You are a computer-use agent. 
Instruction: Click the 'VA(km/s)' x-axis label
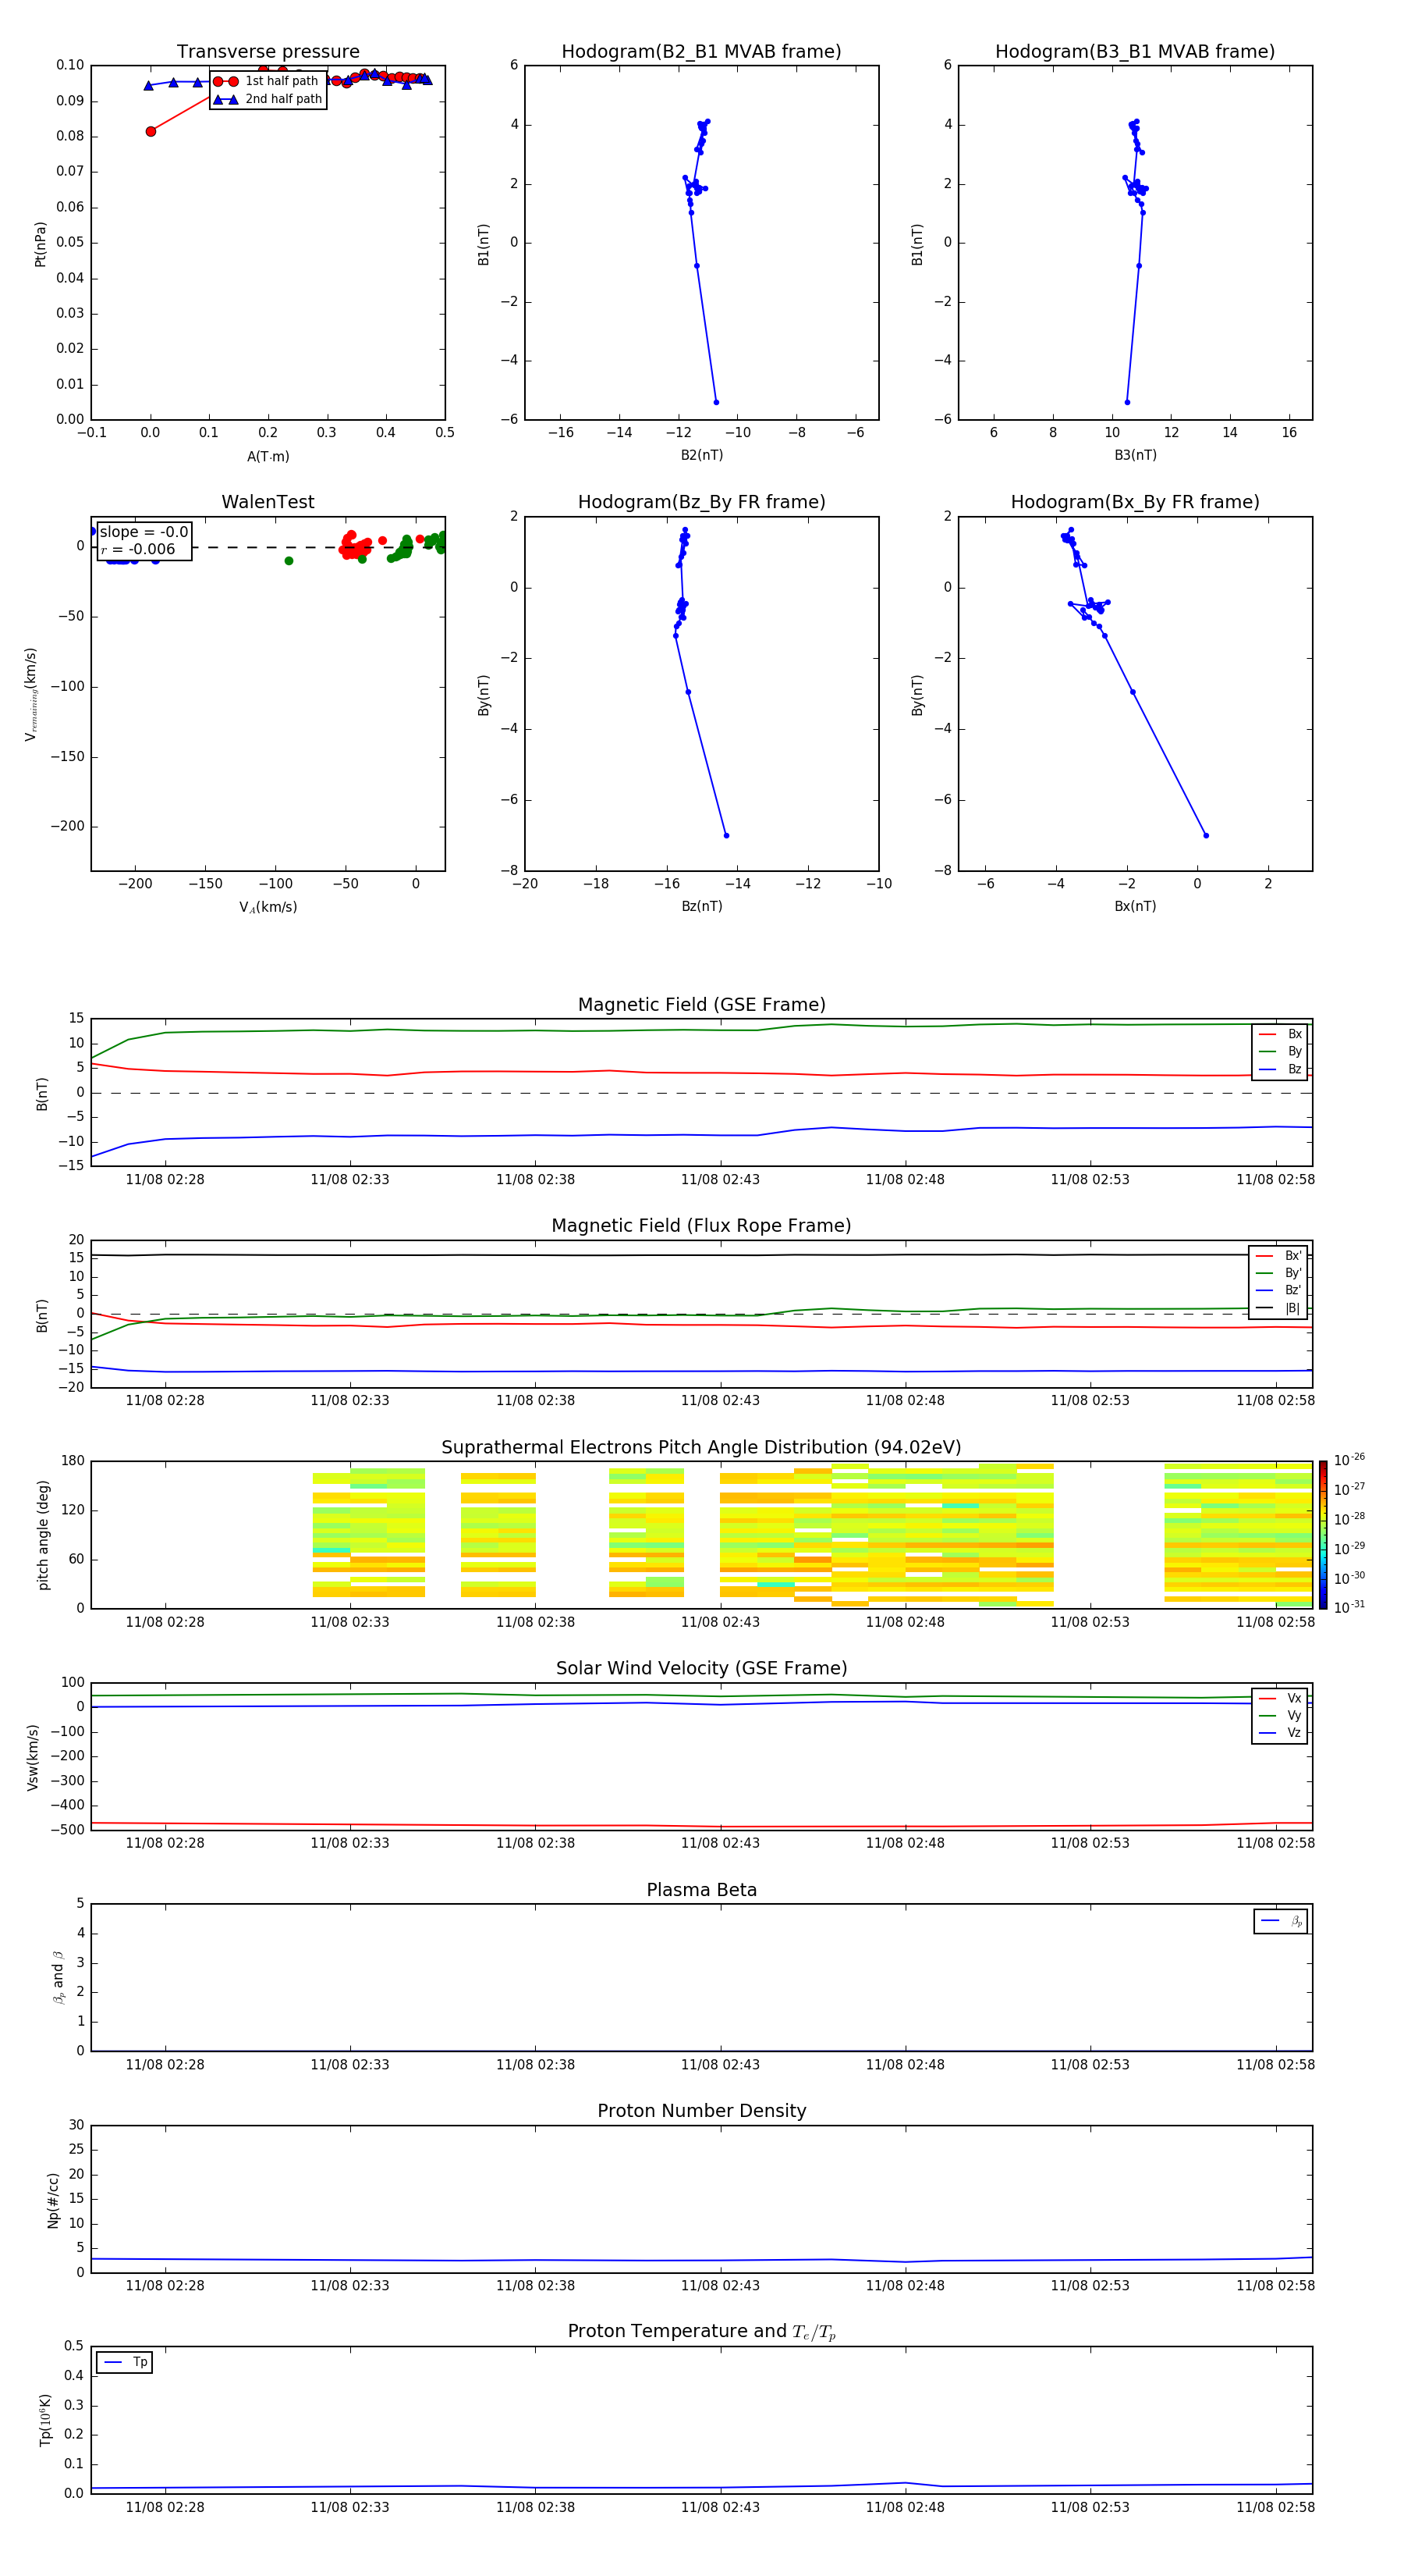coord(268,907)
